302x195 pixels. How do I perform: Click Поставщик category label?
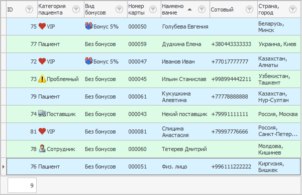point(61,114)
